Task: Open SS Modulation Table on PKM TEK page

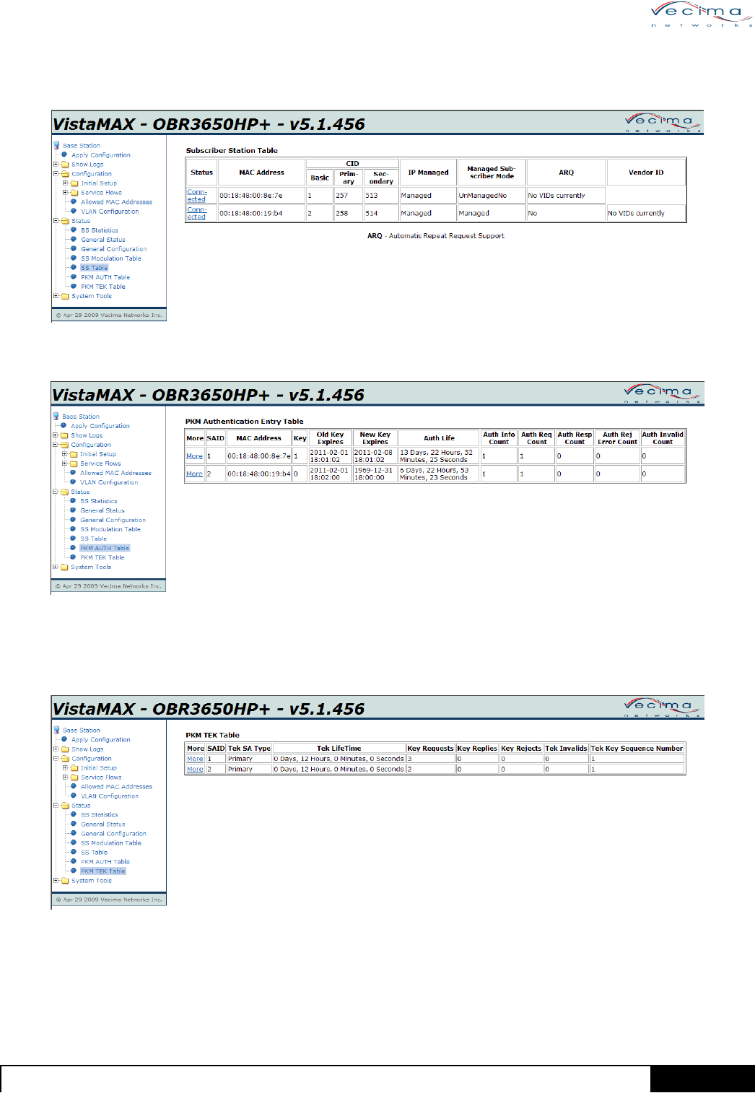Action: [x=111, y=843]
